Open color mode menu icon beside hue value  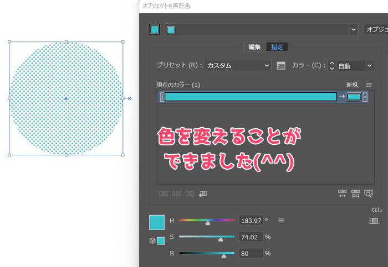pos(281,221)
